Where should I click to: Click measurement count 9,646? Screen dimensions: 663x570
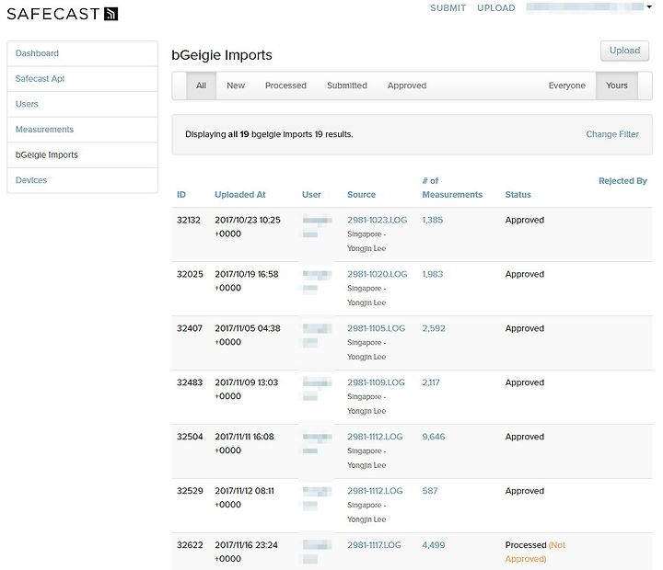(434, 437)
